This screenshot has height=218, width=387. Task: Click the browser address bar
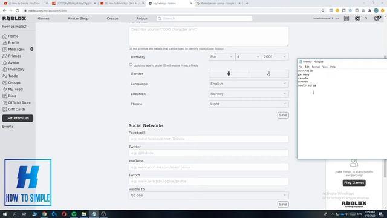point(173,11)
